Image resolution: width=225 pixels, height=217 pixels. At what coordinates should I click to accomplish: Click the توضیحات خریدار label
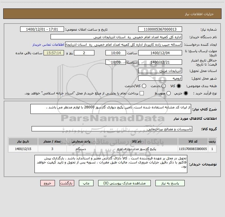point(203,164)
